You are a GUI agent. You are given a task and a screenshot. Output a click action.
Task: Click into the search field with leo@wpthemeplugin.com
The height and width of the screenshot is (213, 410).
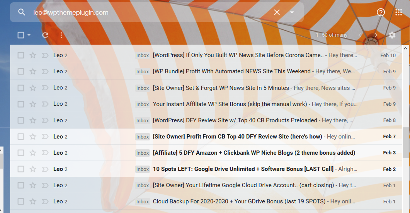click(151, 12)
